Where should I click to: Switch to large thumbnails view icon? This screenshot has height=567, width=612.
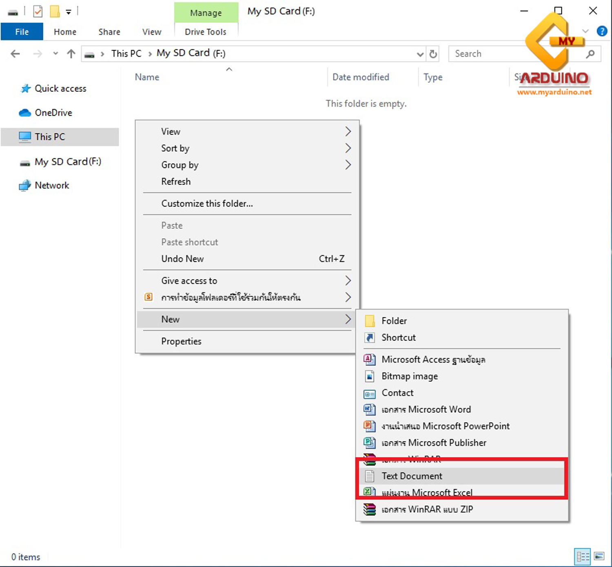point(599,556)
